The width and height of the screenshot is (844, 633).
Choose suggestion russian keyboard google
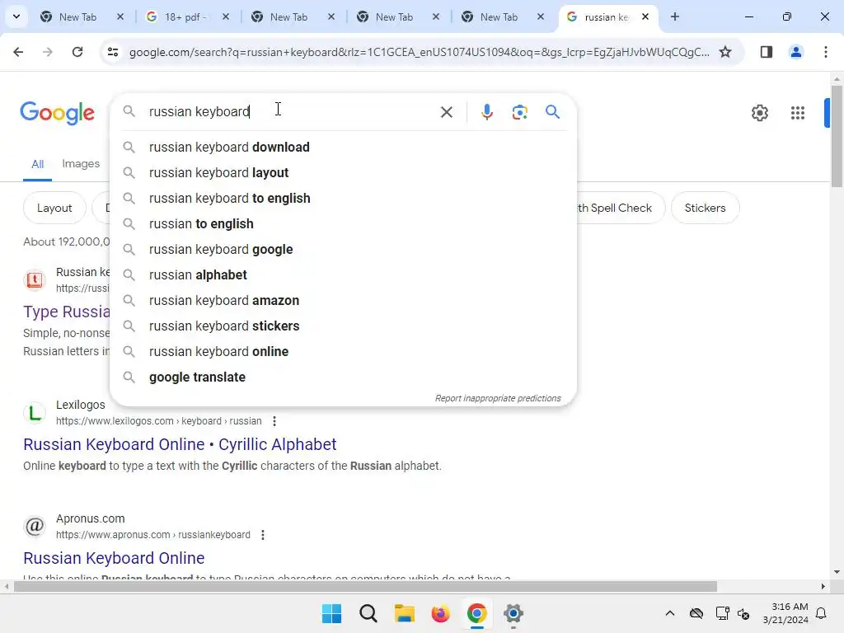pos(343,249)
